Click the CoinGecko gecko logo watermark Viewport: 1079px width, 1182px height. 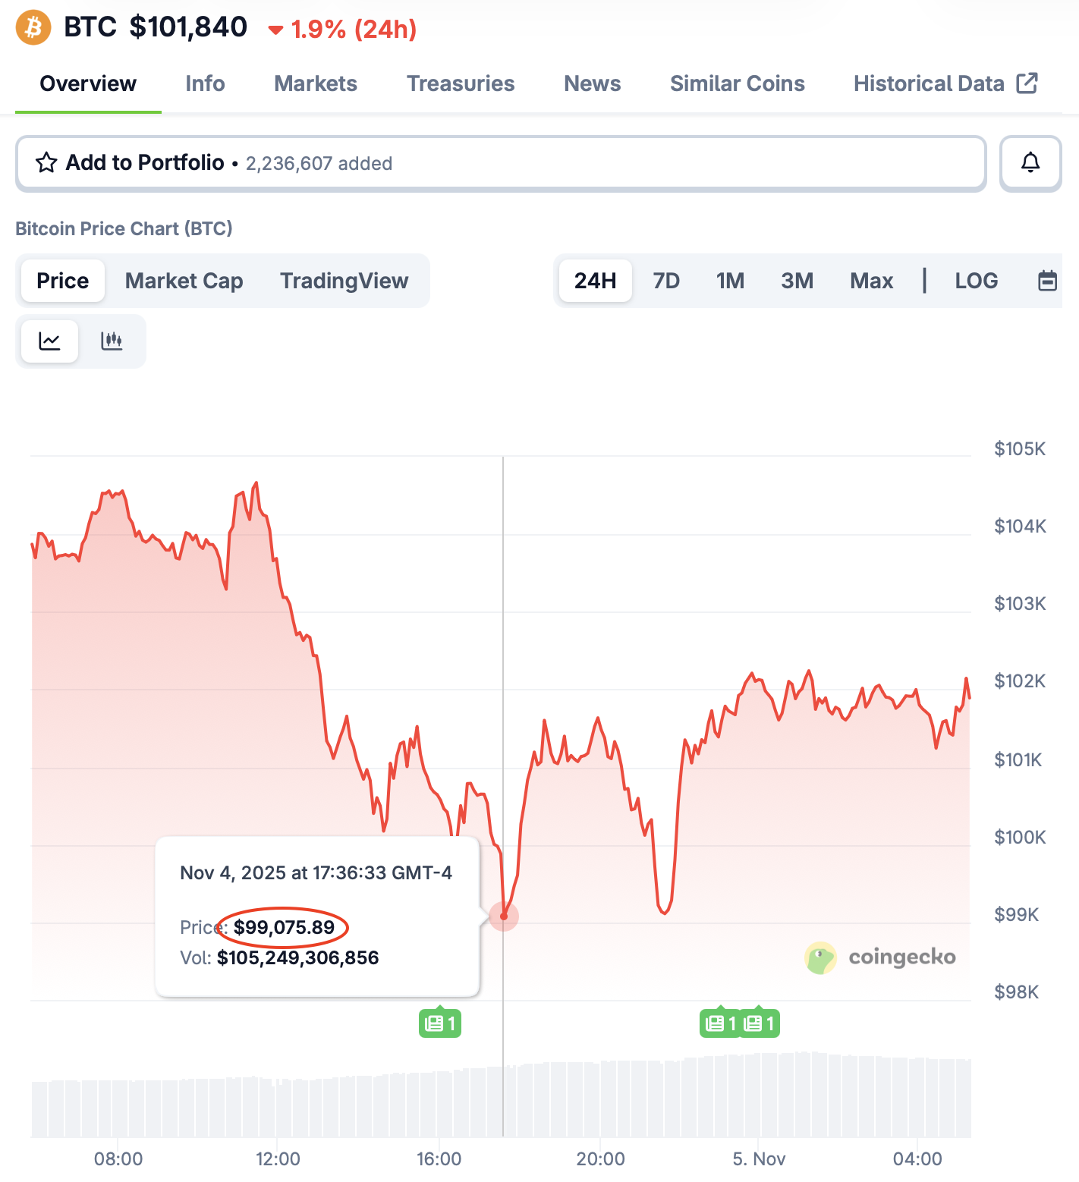[820, 957]
